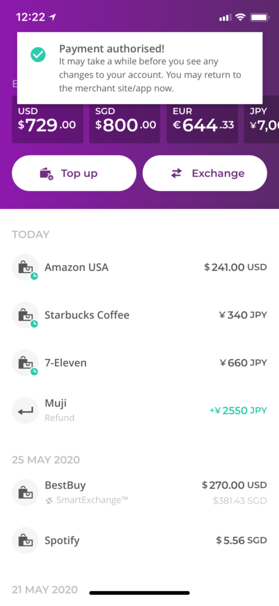Tap the 7-Eleven shopping bag icon

(25, 363)
